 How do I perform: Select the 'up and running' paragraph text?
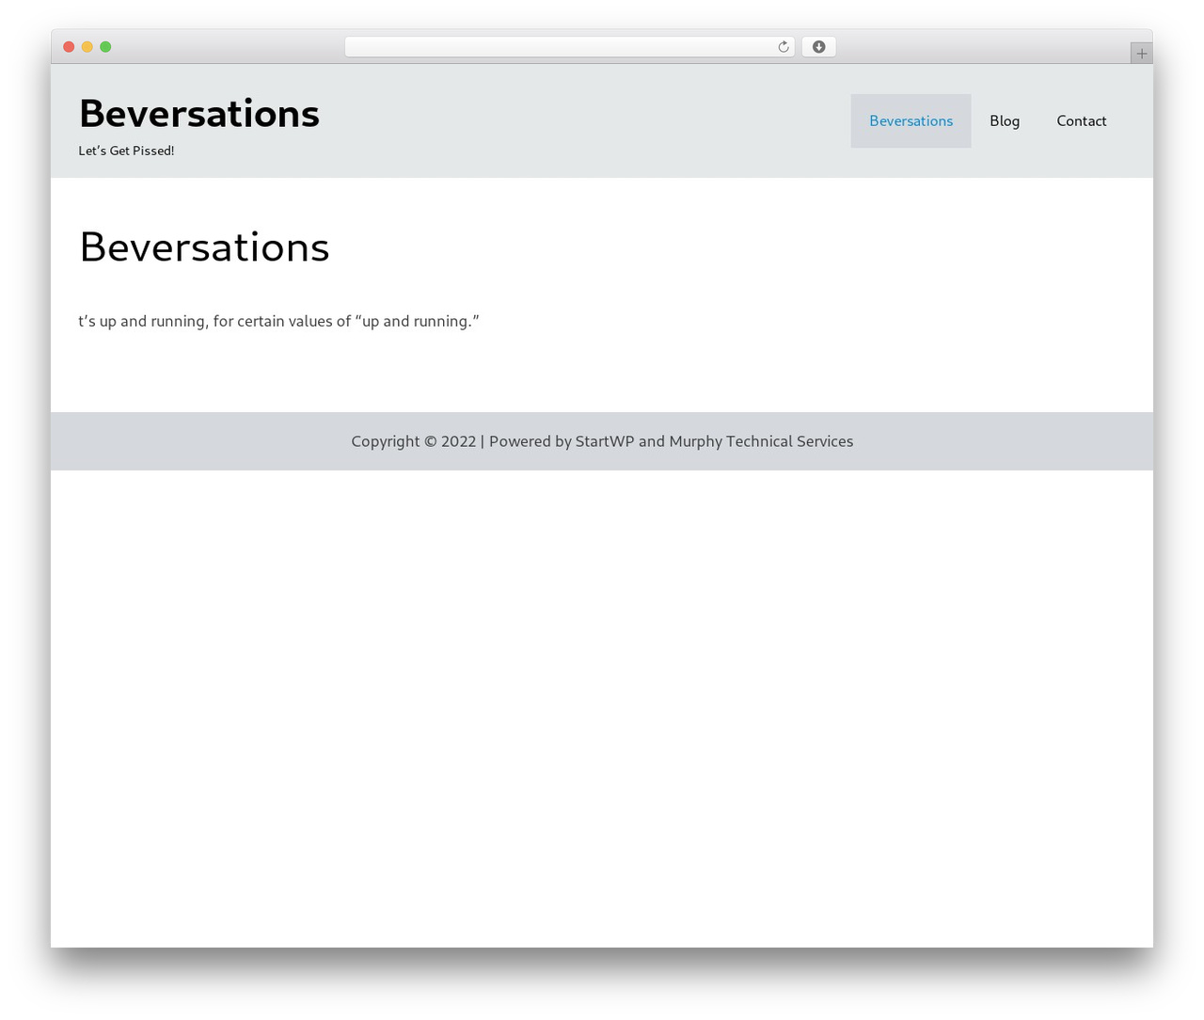(278, 321)
